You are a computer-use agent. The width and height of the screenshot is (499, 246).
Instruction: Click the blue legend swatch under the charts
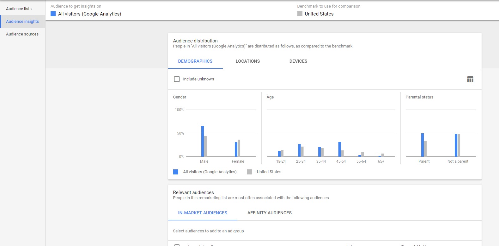coord(176,172)
